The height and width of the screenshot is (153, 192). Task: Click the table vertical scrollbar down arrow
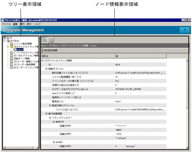click(187, 147)
